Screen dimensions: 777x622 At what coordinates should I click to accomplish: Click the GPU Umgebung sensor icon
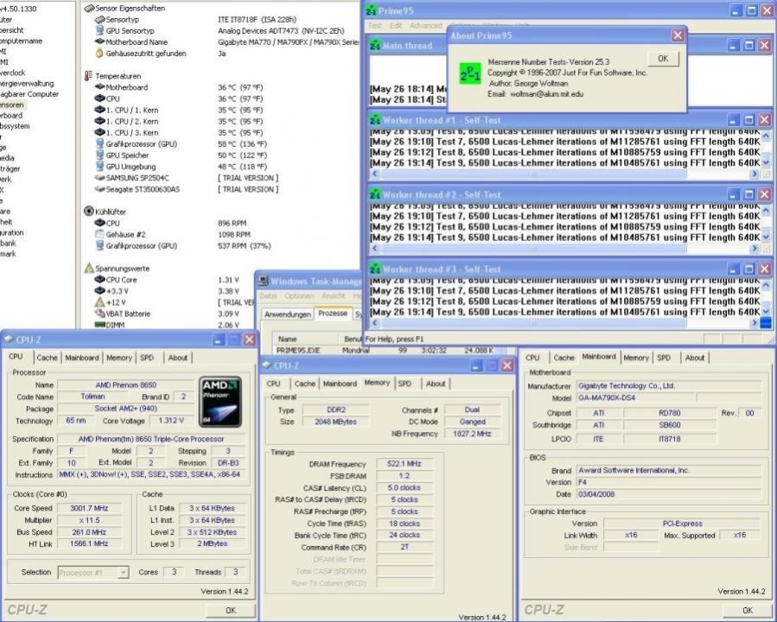tap(99, 167)
